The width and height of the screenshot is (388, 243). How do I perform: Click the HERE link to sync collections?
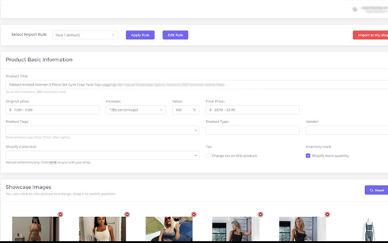click(x=53, y=162)
